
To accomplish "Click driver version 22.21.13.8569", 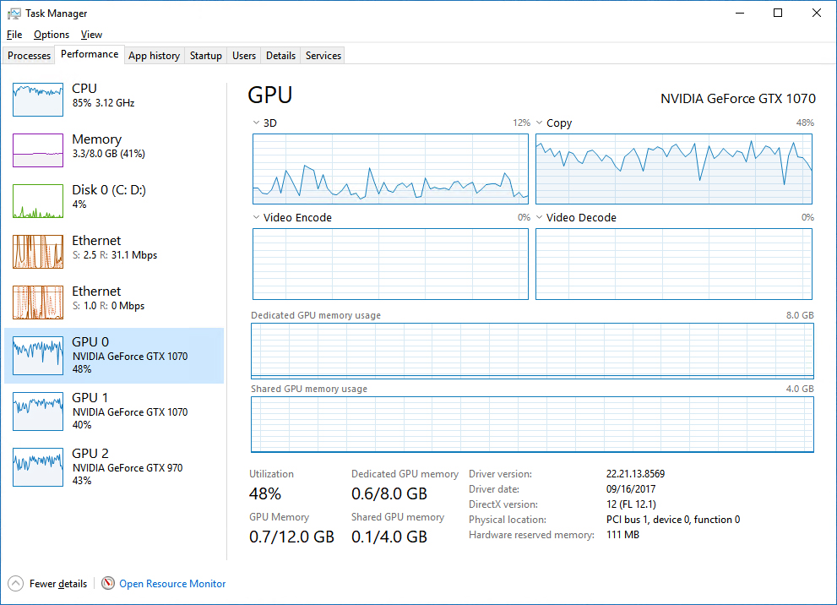I will click(635, 474).
